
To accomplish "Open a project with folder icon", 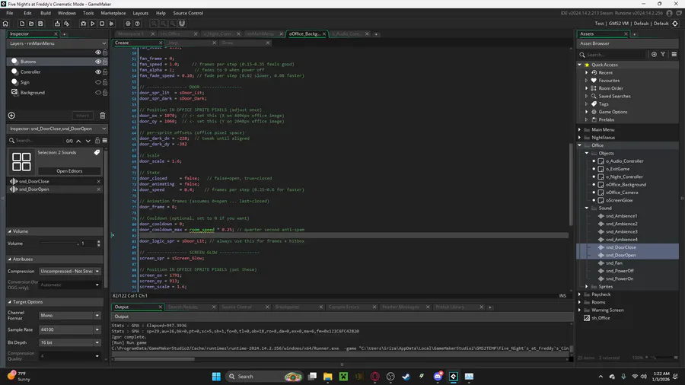I will tap(31, 24).
